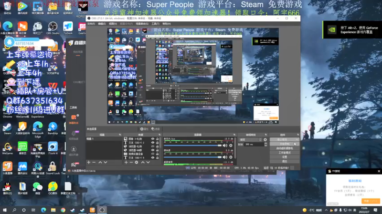Open the scene transition type dropdown

coord(250,140)
